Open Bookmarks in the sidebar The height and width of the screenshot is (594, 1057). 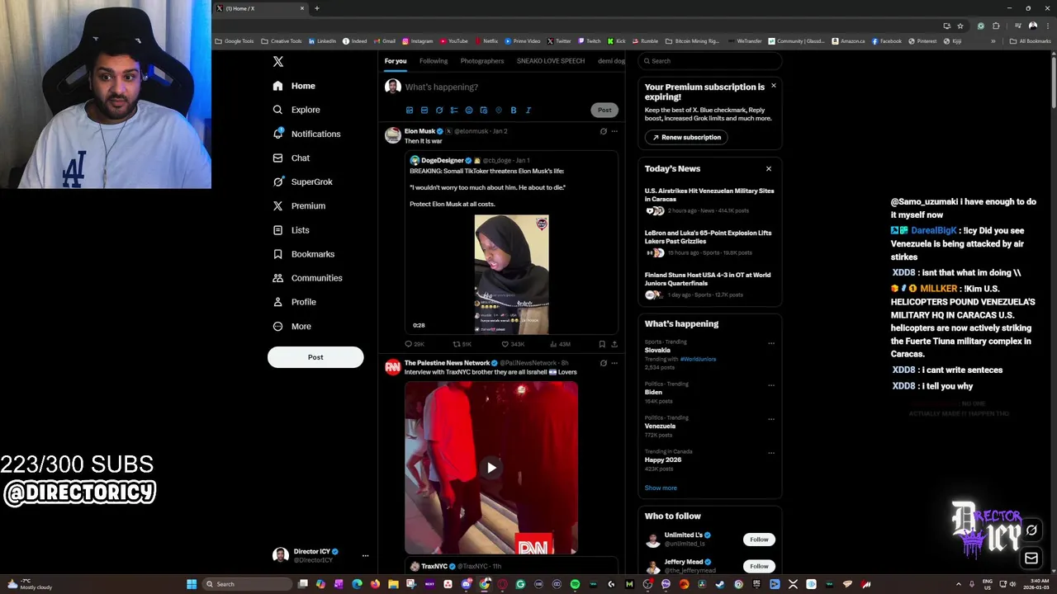(x=304, y=254)
